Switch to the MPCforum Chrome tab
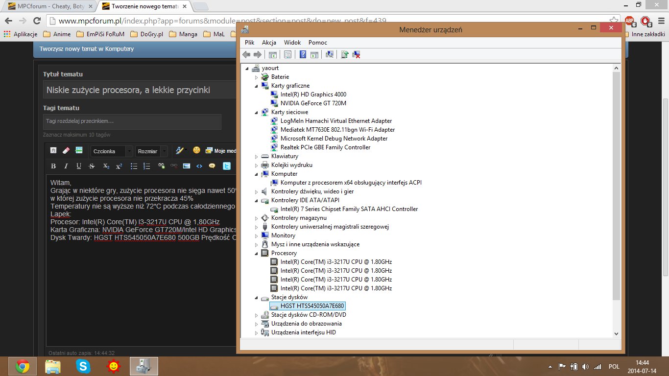The height and width of the screenshot is (376, 669). click(50, 6)
